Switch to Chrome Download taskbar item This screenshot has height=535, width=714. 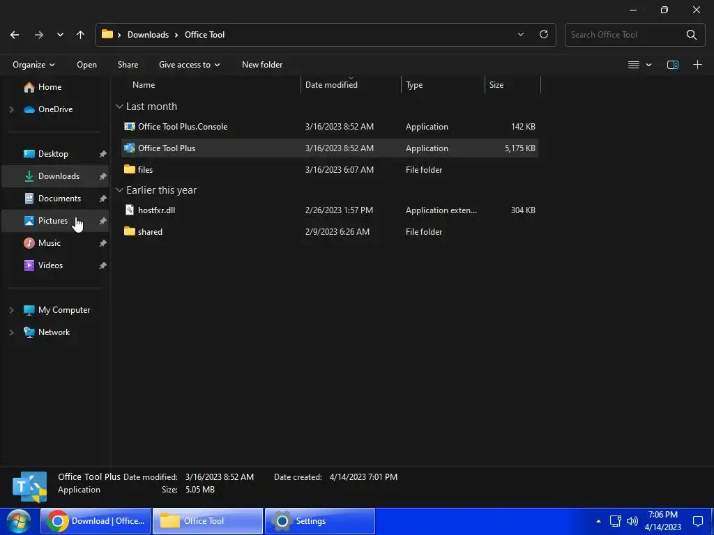96,521
